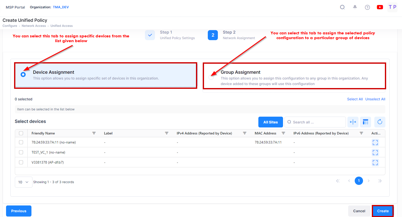Open the notifications bell
The height and width of the screenshot is (217, 402).
355,7
